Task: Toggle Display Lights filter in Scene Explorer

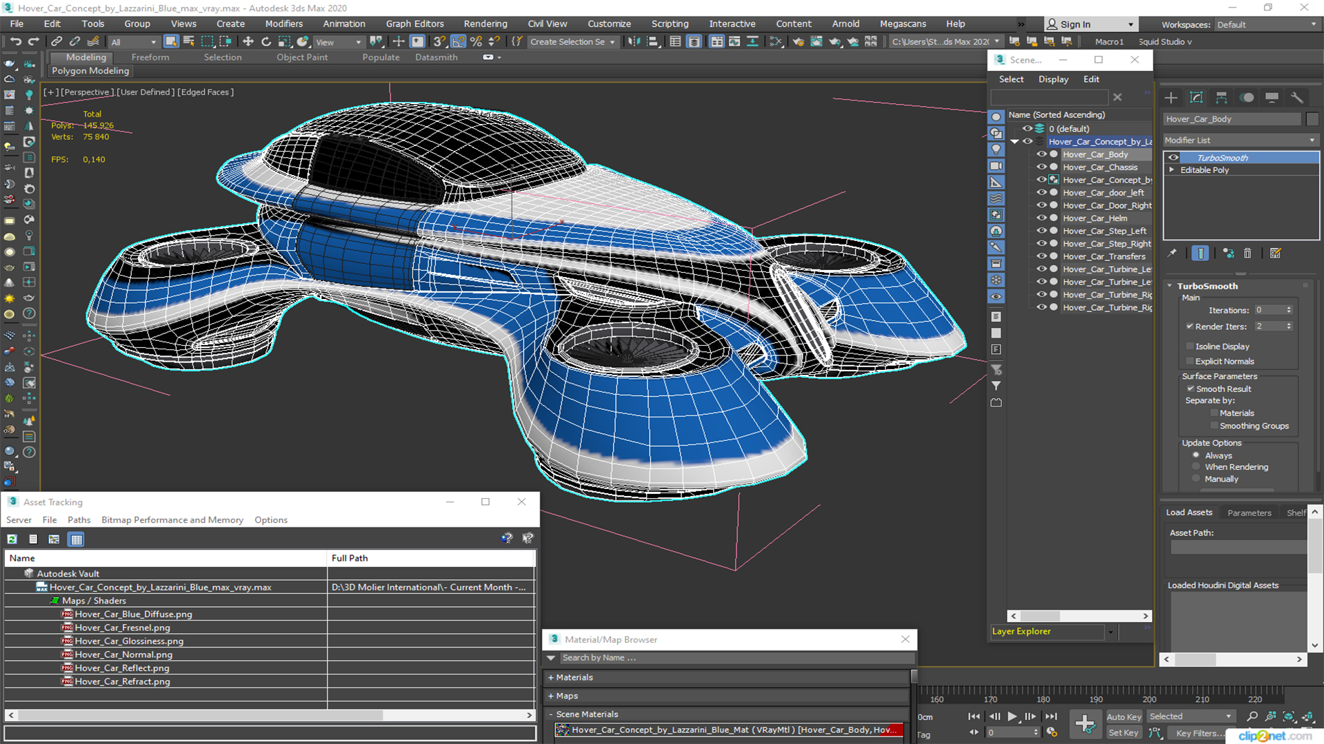Action: click(x=996, y=149)
